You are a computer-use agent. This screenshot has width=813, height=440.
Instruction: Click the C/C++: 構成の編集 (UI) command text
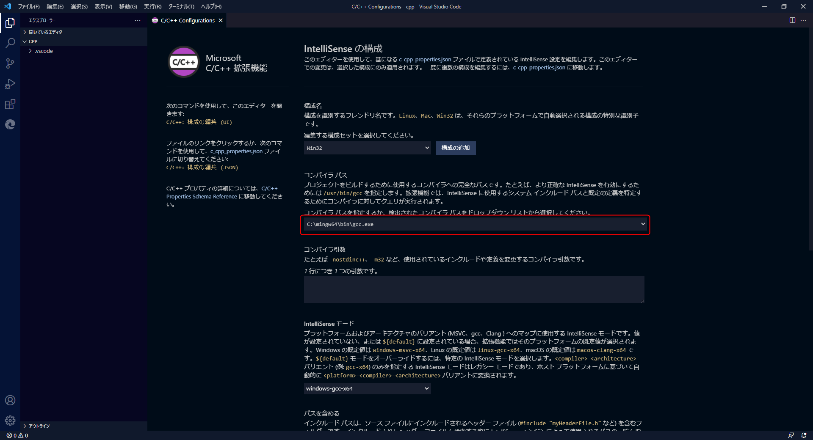[x=199, y=122]
